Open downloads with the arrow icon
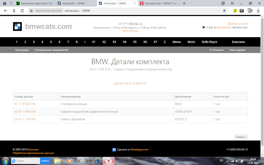The height and width of the screenshot is (165, 264). coord(258,10)
